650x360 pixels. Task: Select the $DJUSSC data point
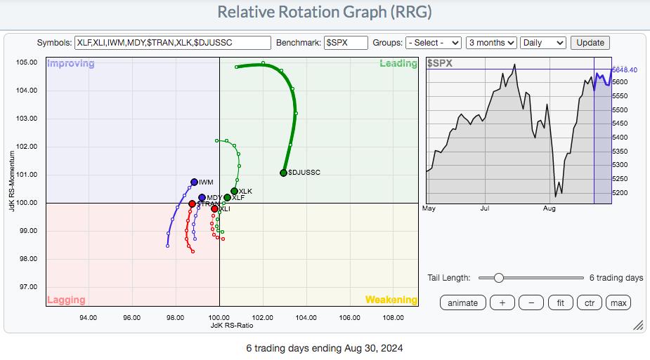tap(283, 173)
